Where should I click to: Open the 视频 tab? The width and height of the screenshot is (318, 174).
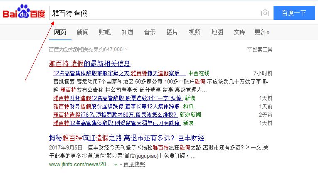click(x=195, y=32)
